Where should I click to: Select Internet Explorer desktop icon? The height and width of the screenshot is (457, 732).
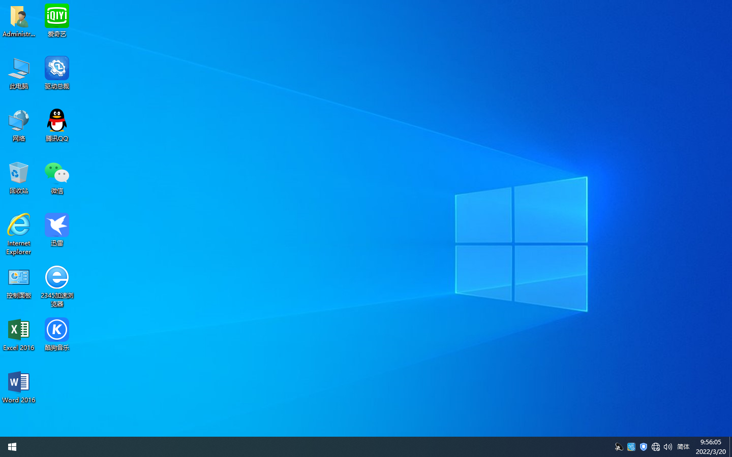point(19,234)
